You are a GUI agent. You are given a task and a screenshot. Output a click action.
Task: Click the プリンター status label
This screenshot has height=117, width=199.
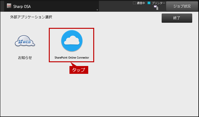(x=159, y=3)
